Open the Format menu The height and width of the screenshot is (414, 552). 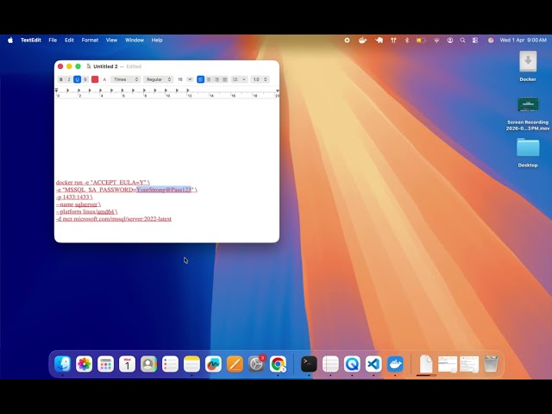pos(90,41)
